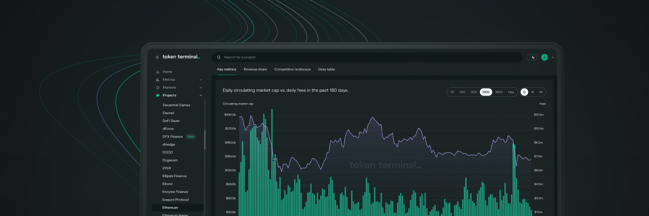Select the 90D time range
The width and height of the screenshot is (649, 216).
tap(474, 92)
